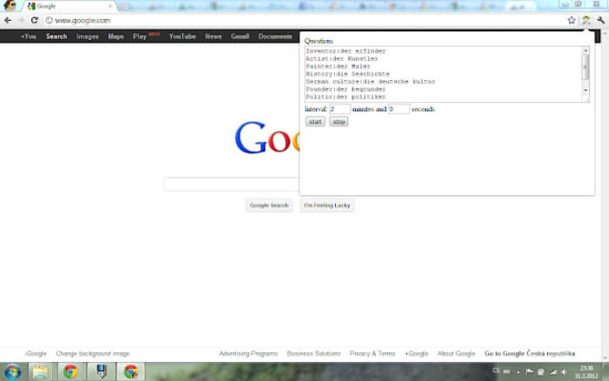Click the Google Search button

pyautogui.click(x=269, y=205)
